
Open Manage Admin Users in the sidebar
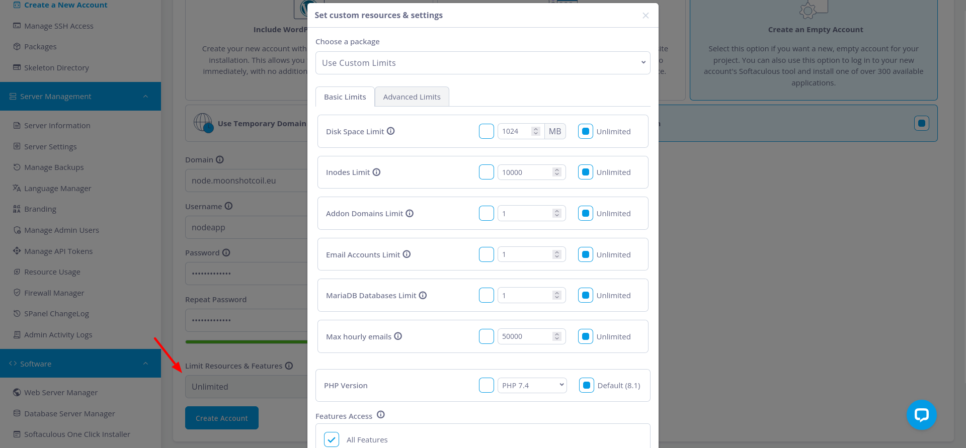tap(61, 230)
